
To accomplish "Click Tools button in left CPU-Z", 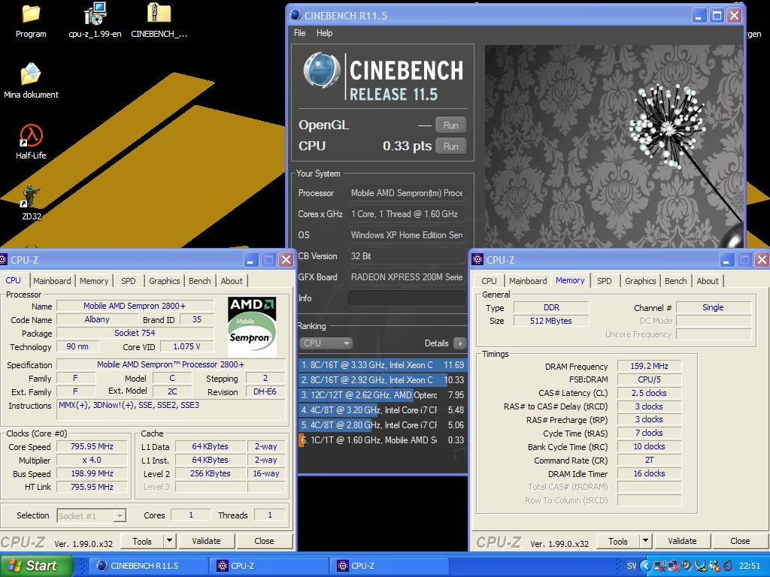I will point(142,541).
